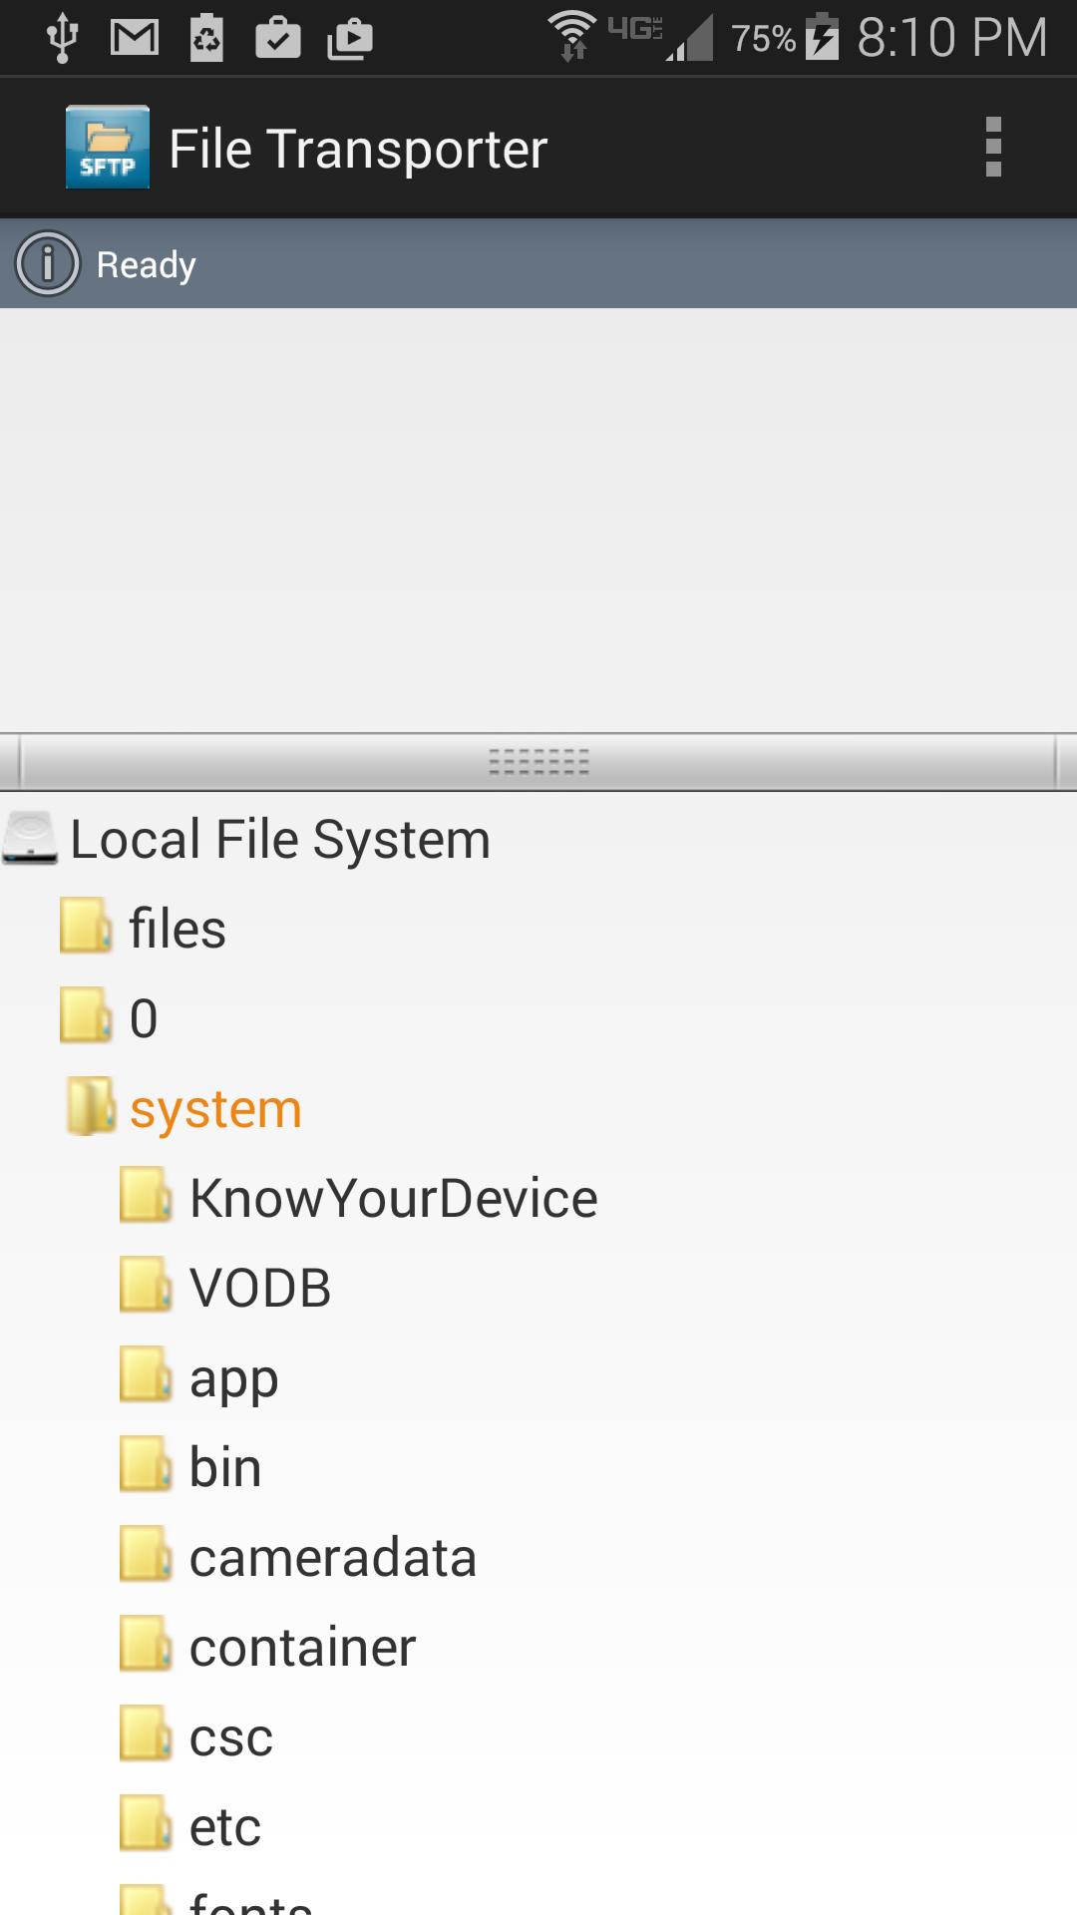
Task: Select the app folder
Action: (233, 1377)
